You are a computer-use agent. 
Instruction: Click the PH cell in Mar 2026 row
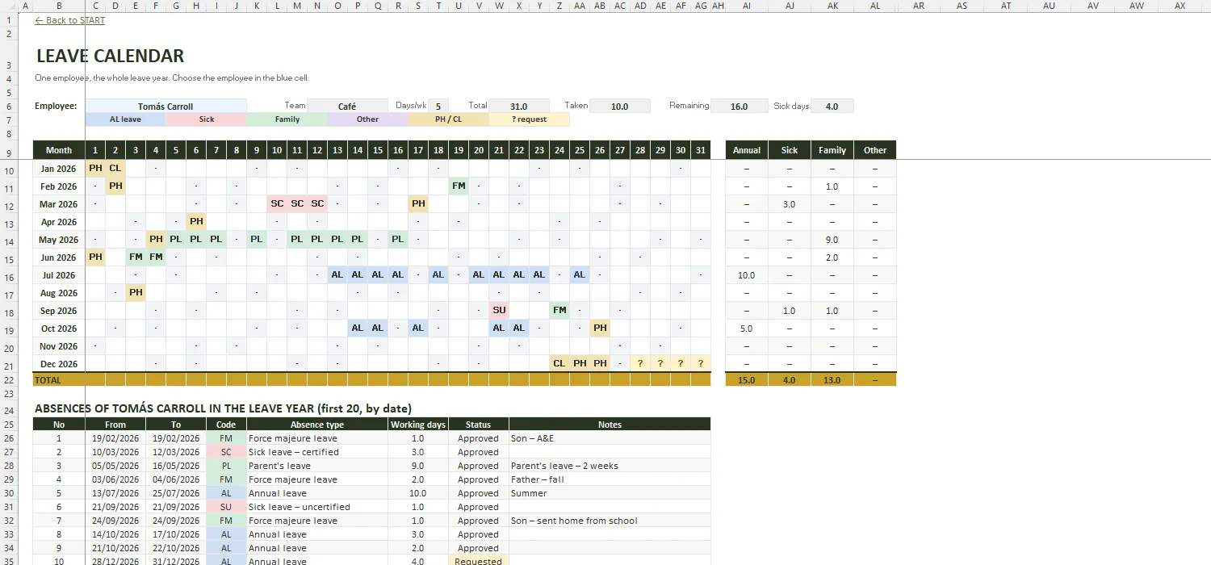coord(418,204)
